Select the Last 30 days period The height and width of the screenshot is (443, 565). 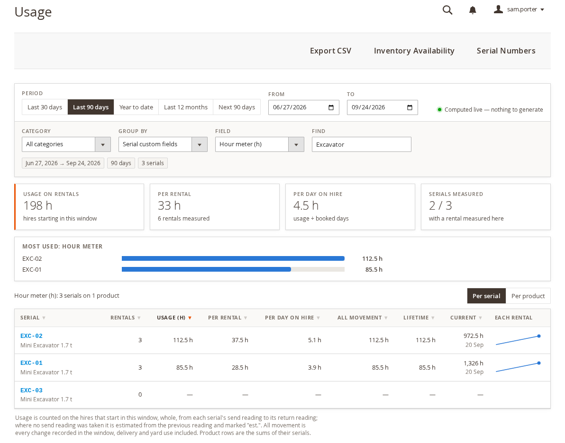(x=45, y=107)
